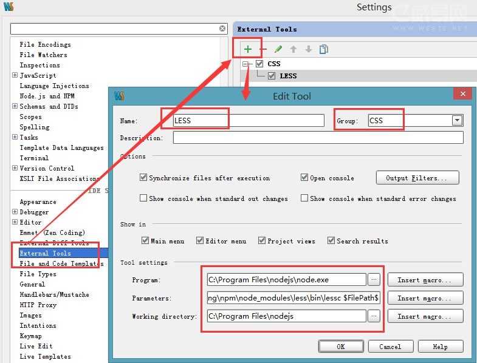Browse for the Program path
This screenshot has height=363, width=477.
[374, 280]
